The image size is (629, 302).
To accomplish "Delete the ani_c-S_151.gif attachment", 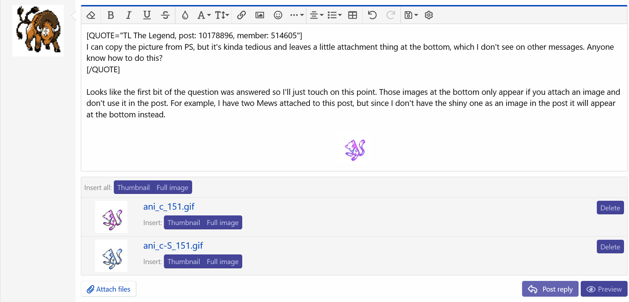I will coord(610,247).
